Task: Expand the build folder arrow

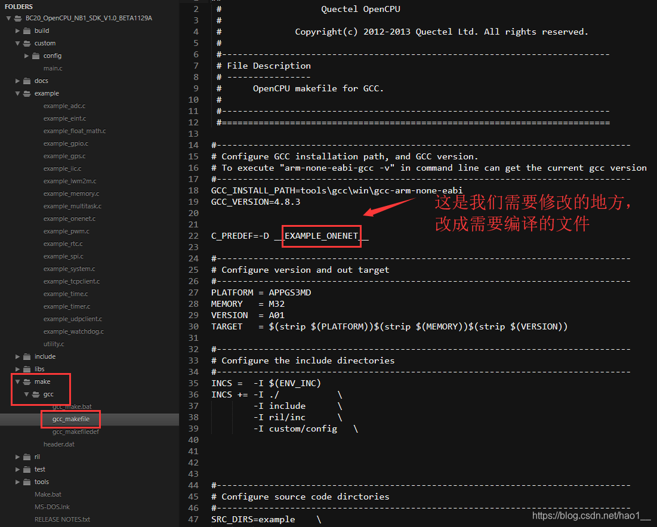Action: pyautogui.click(x=17, y=31)
